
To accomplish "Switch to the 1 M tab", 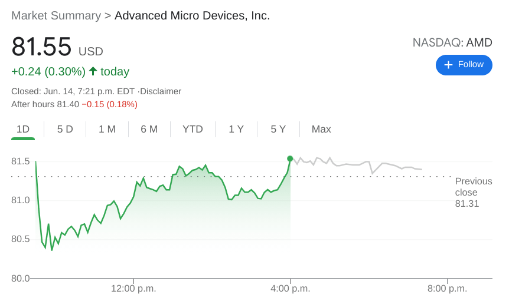I will click(x=107, y=129).
